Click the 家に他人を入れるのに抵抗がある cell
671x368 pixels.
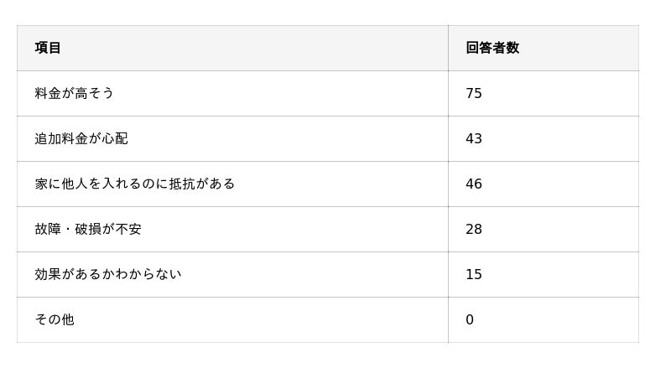coord(134,184)
